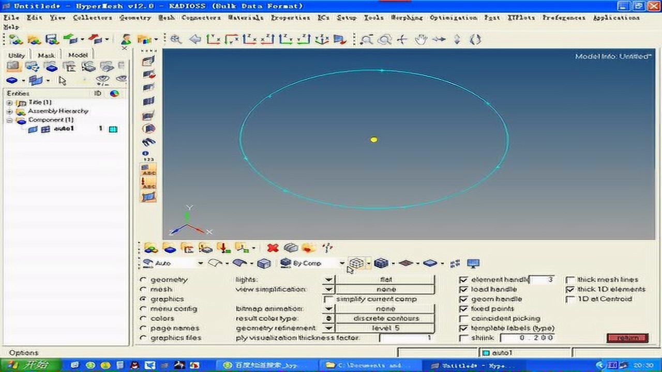This screenshot has width=662, height=372.
Task: Click the discrete contours button
Action: 386,319
